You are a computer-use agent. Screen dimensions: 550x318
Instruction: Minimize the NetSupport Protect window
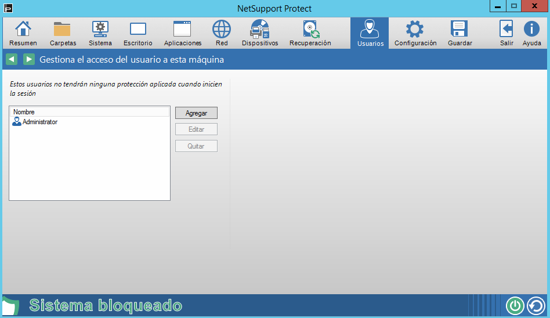tap(498, 6)
